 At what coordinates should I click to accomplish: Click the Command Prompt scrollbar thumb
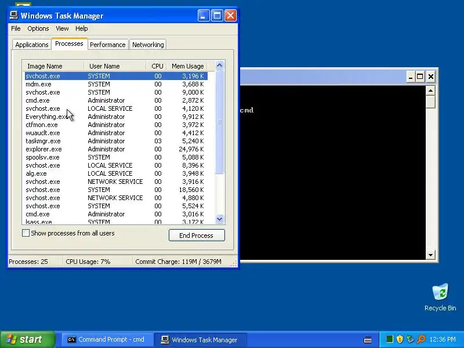click(x=430, y=102)
